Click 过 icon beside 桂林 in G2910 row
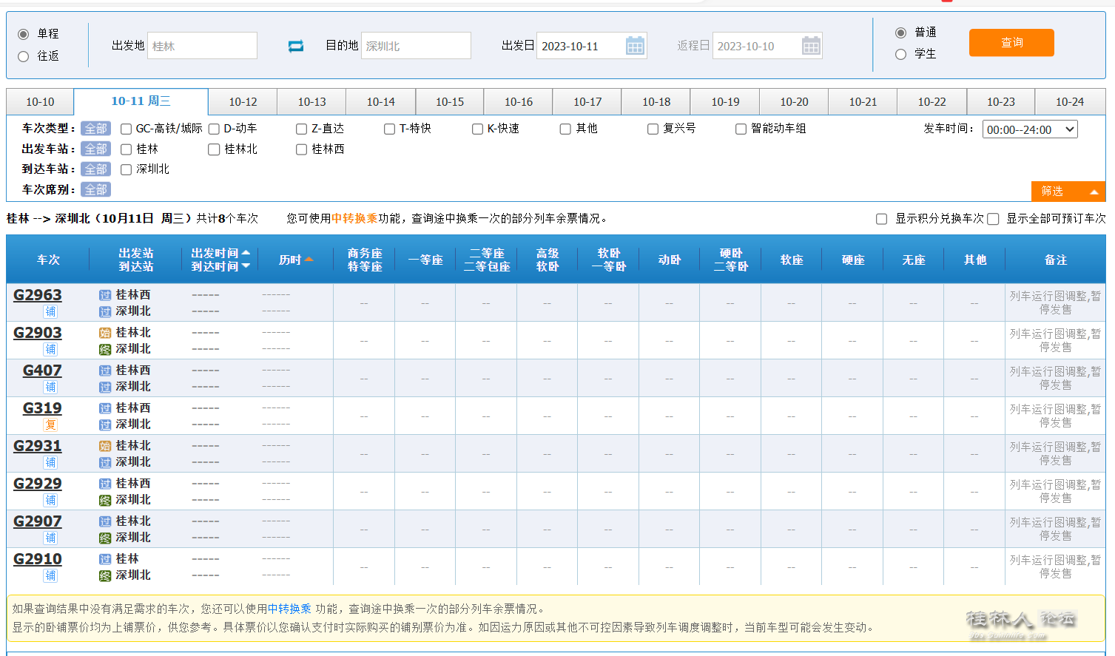Image resolution: width=1115 pixels, height=656 pixels. (105, 559)
